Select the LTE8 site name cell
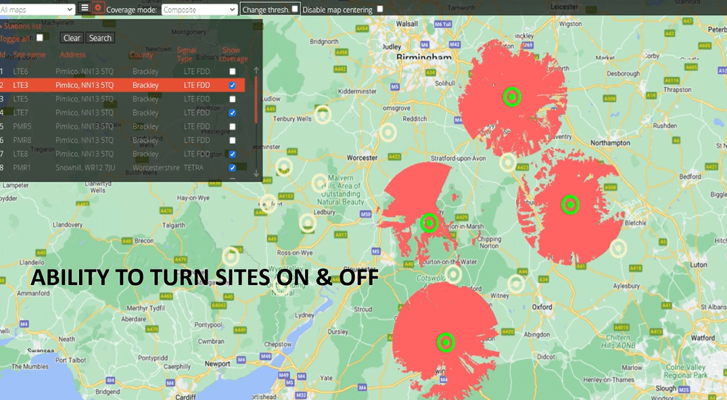Screen dimensions: 727x400 [20, 154]
